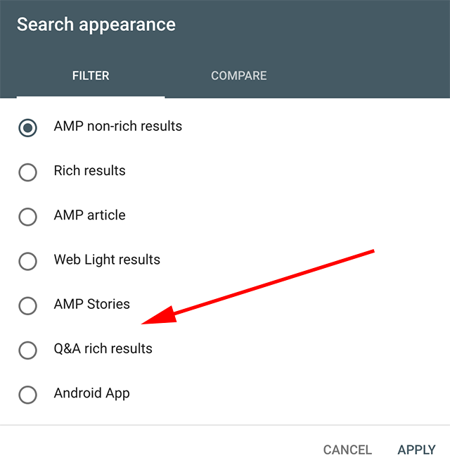Choose the Android App radio button
Screen dimensions: 450x470
pos(28,395)
